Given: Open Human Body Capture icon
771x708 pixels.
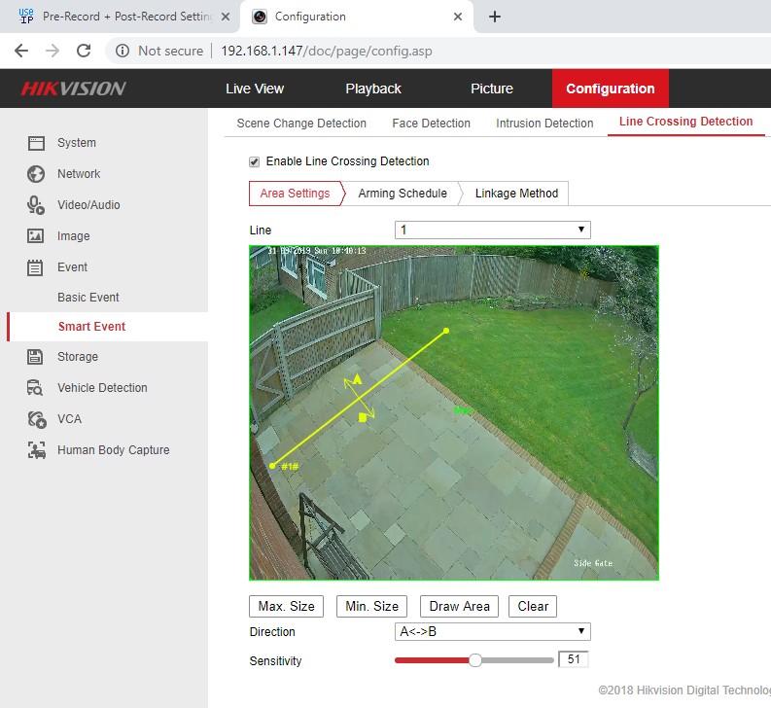Looking at the screenshot, I should click(37, 450).
